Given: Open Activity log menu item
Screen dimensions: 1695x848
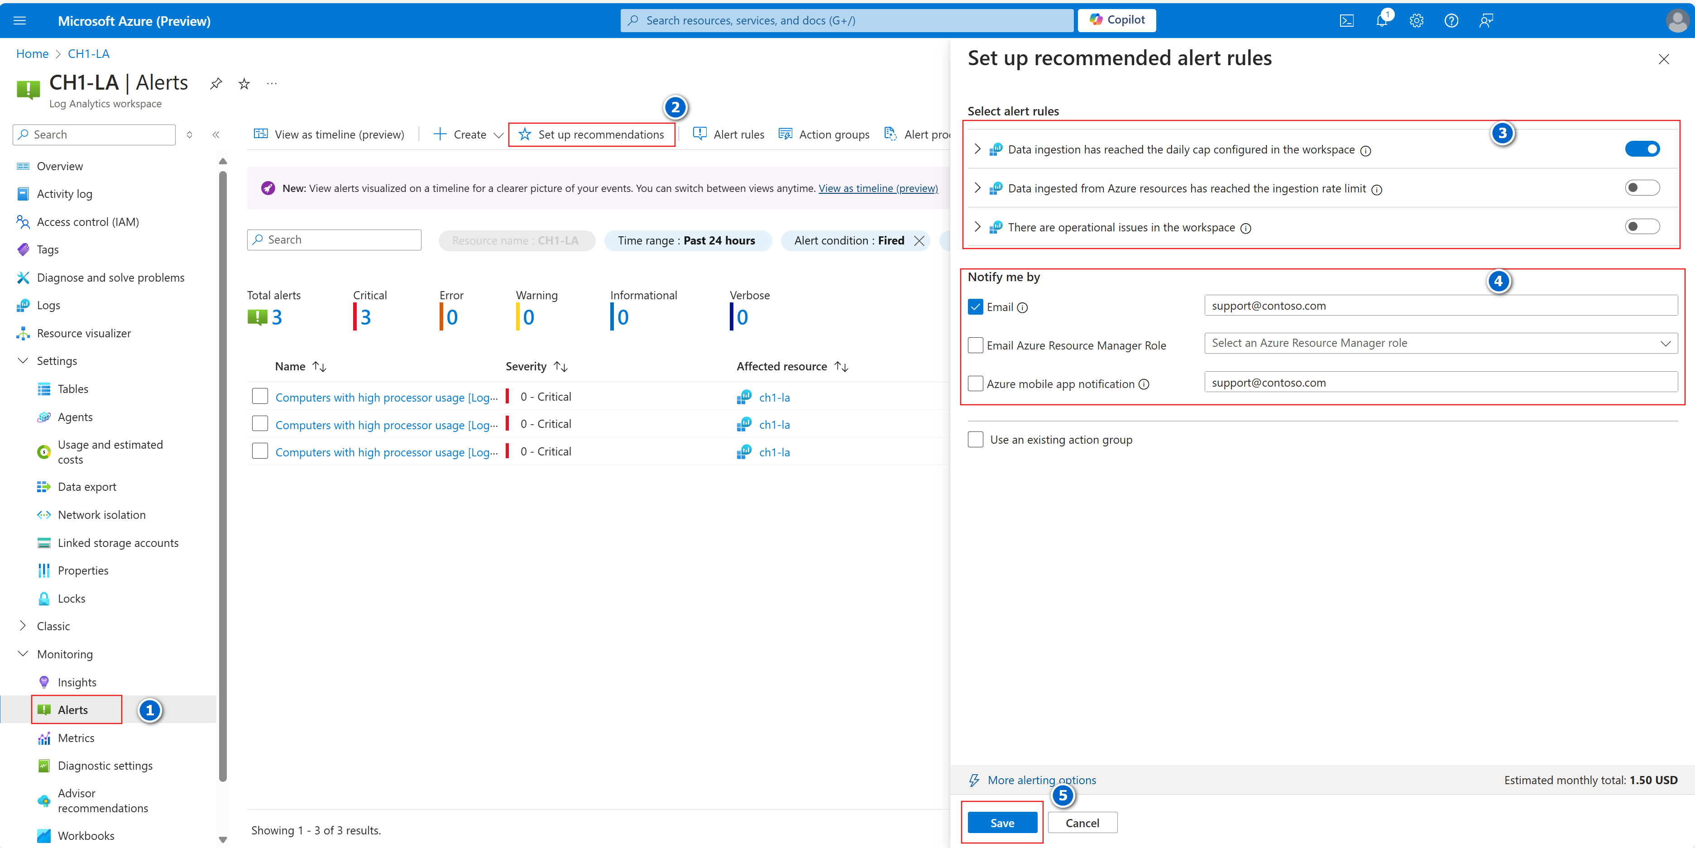Looking at the screenshot, I should [x=64, y=194].
